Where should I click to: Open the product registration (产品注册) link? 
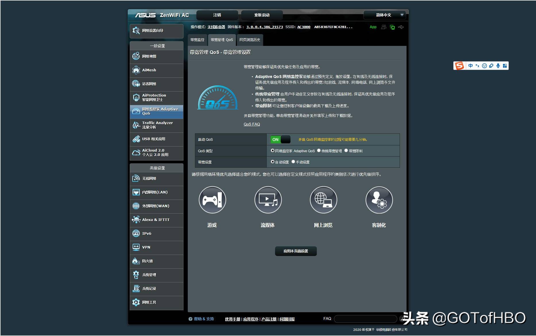click(x=269, y=319)
